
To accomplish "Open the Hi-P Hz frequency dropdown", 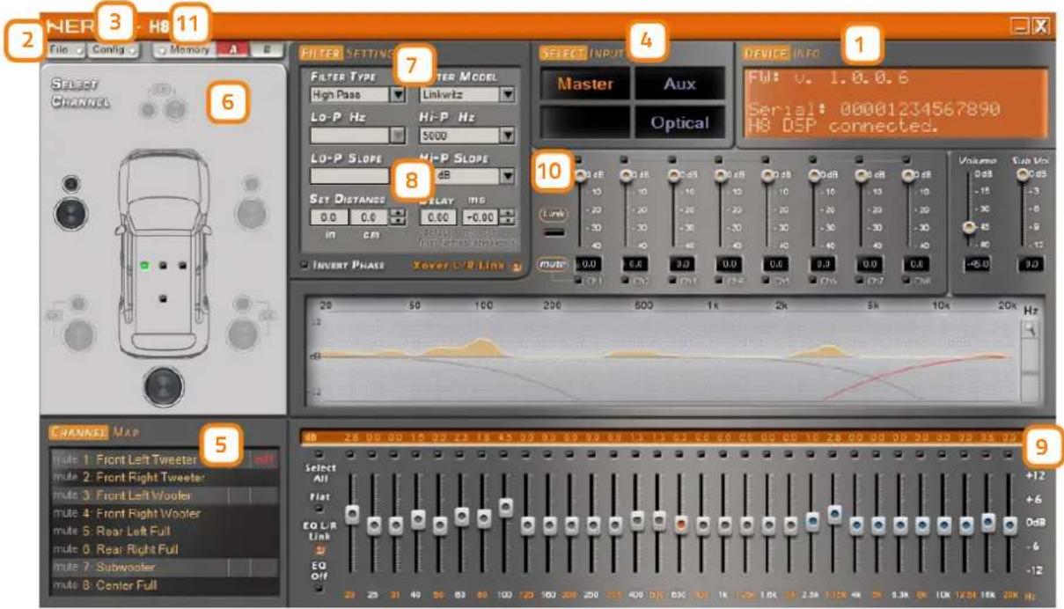I will point(508,136).
